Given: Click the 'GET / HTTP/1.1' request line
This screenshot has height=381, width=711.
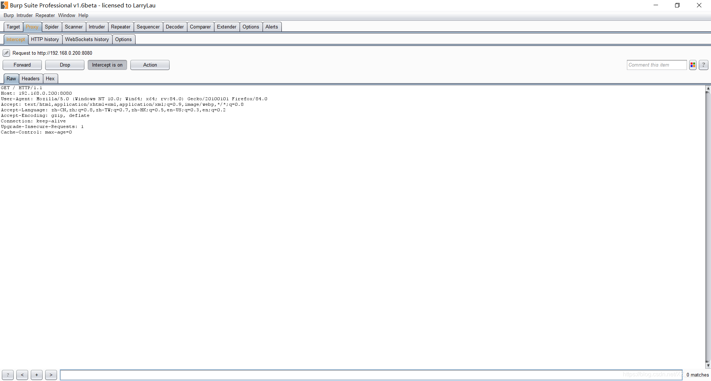Looking at the screenshot, I should click(x=21, y=88).
